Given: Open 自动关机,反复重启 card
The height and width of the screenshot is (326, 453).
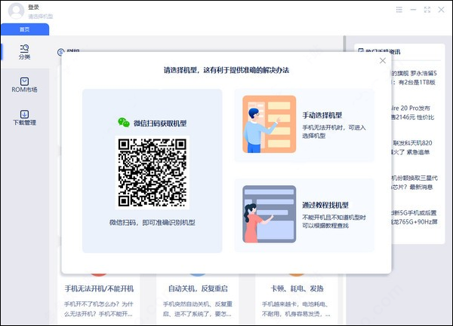Looking at the screenshot, I should 193,289.
